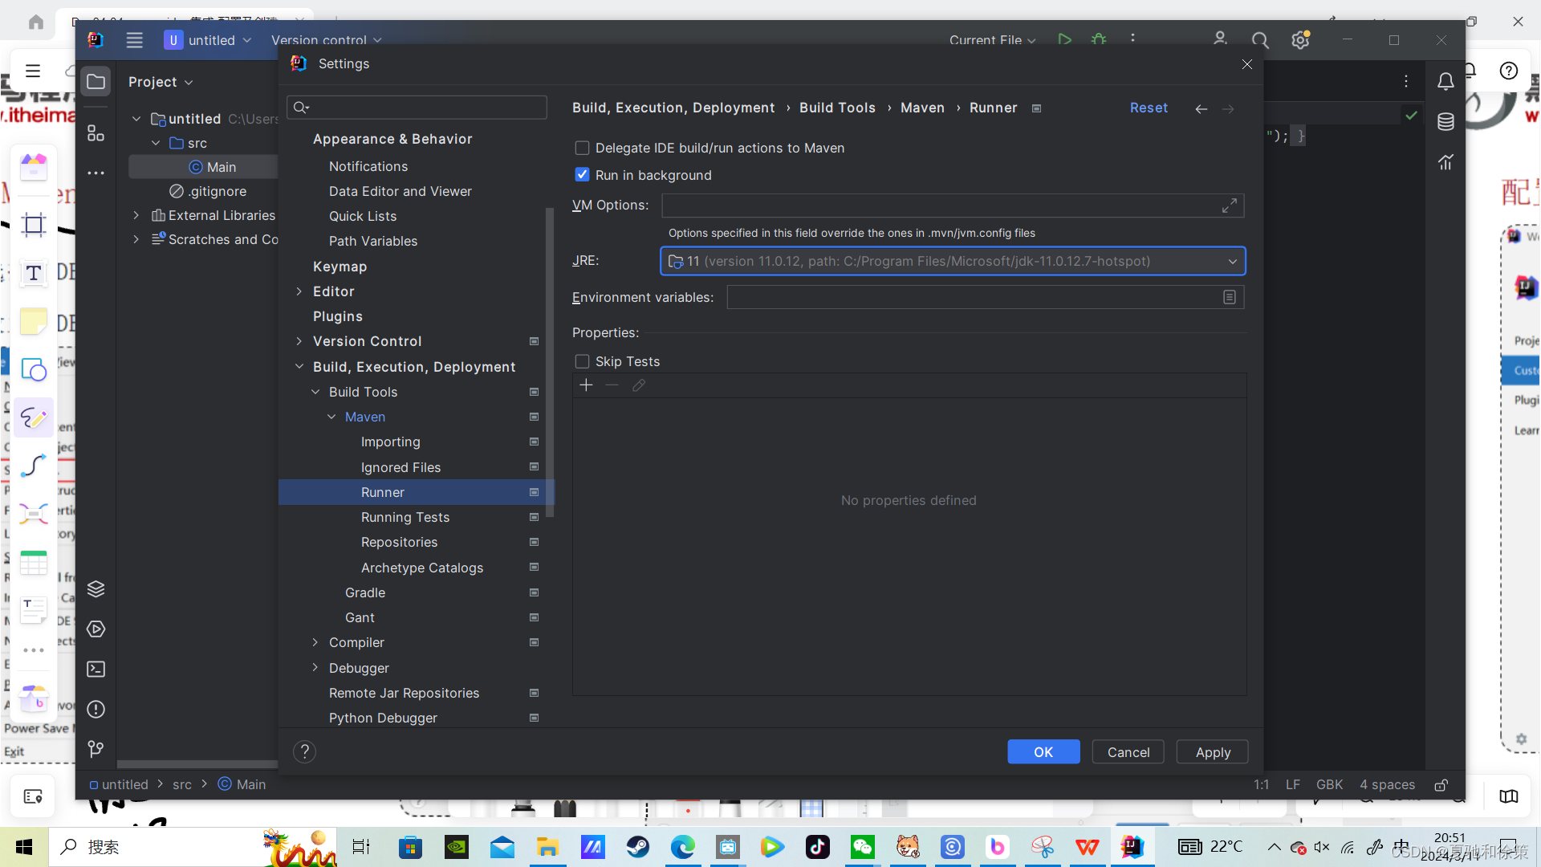Expand the Editor settings section
1541x867 pixels.
click(x=299, y=291)
